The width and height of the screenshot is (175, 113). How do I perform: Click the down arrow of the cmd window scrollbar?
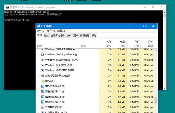(164, 88)
